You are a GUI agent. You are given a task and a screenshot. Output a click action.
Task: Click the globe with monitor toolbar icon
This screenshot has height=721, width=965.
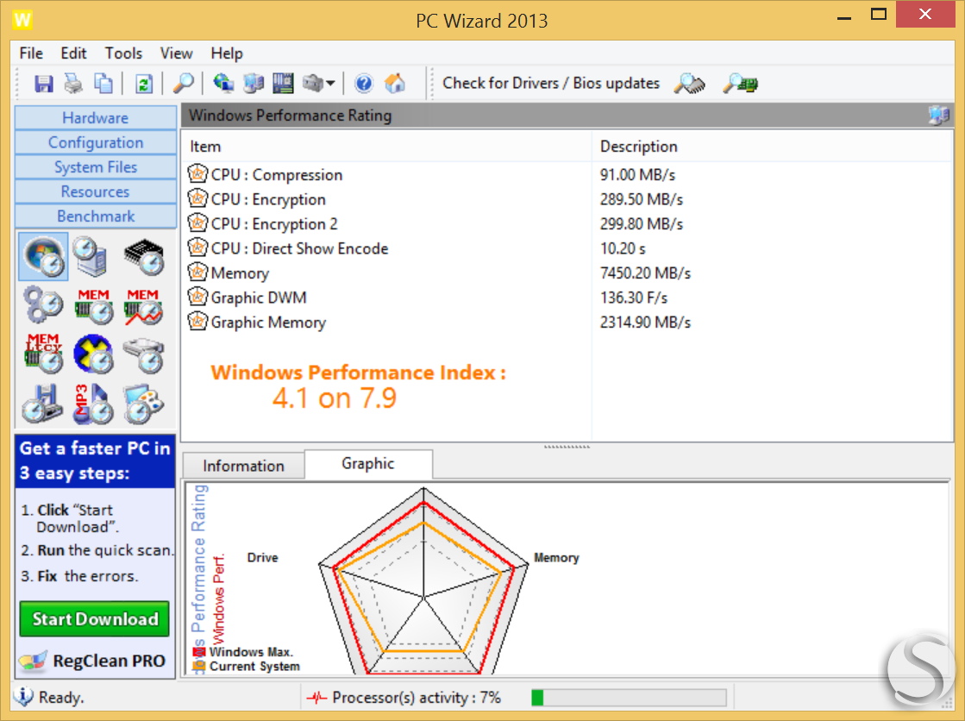[x=223, y=83]
